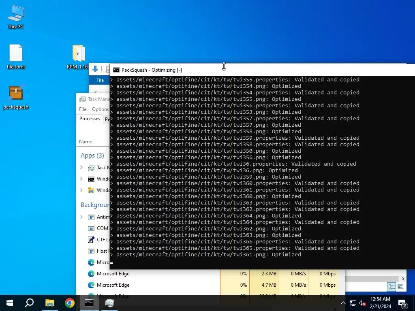Viewport: 415px width, 311px height.
Task: Click console line twi355.properties Validated and copied
Action: pos(237,80)
